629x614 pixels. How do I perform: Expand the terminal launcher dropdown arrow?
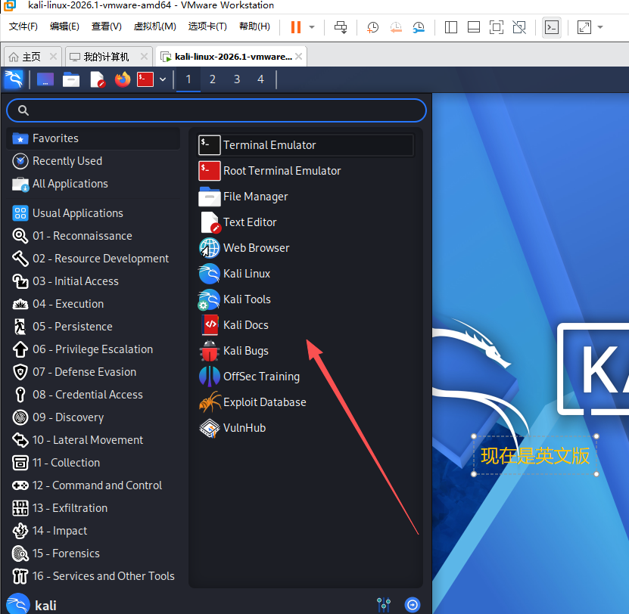pos(162,79)
